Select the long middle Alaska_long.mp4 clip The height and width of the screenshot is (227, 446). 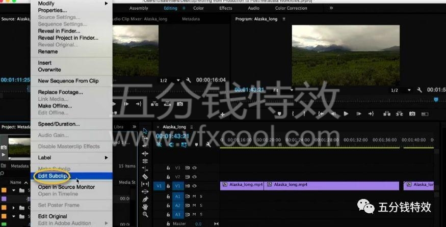coord(331,186)
